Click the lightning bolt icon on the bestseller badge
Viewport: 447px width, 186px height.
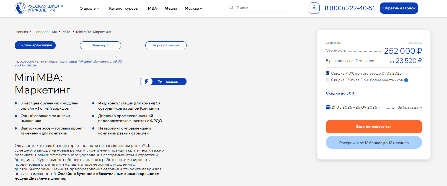tap(146, 82)
